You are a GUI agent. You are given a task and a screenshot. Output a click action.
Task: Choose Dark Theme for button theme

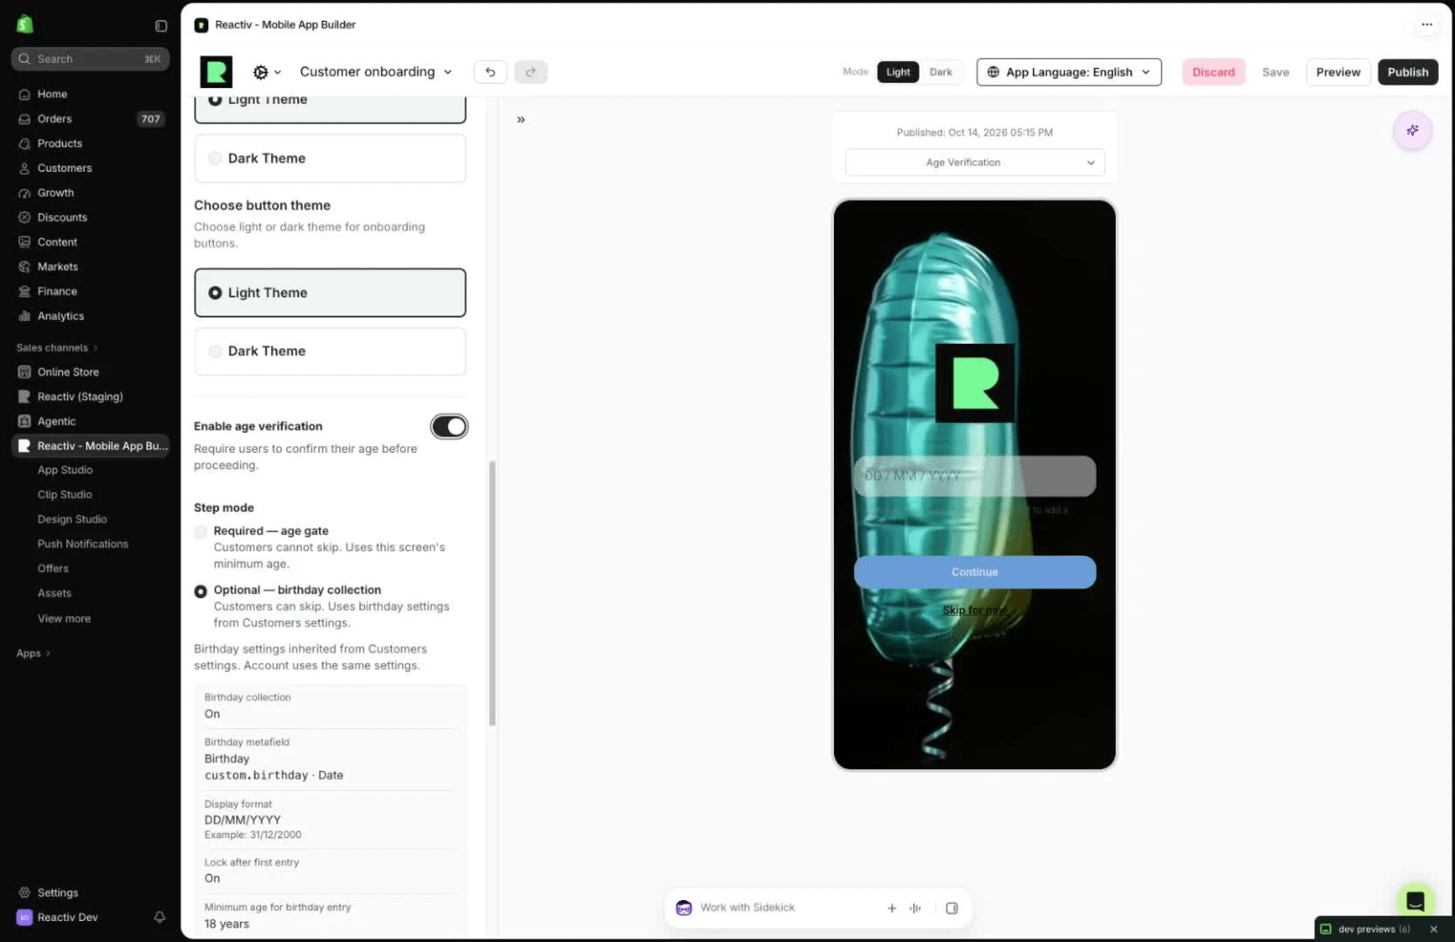330,351
